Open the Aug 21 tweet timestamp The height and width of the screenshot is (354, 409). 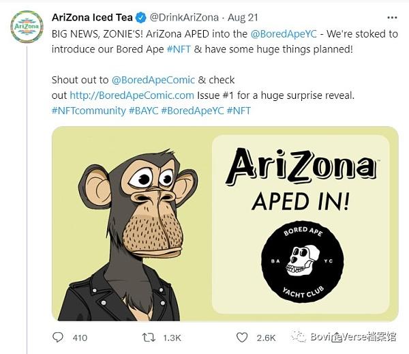coord(243,18)
